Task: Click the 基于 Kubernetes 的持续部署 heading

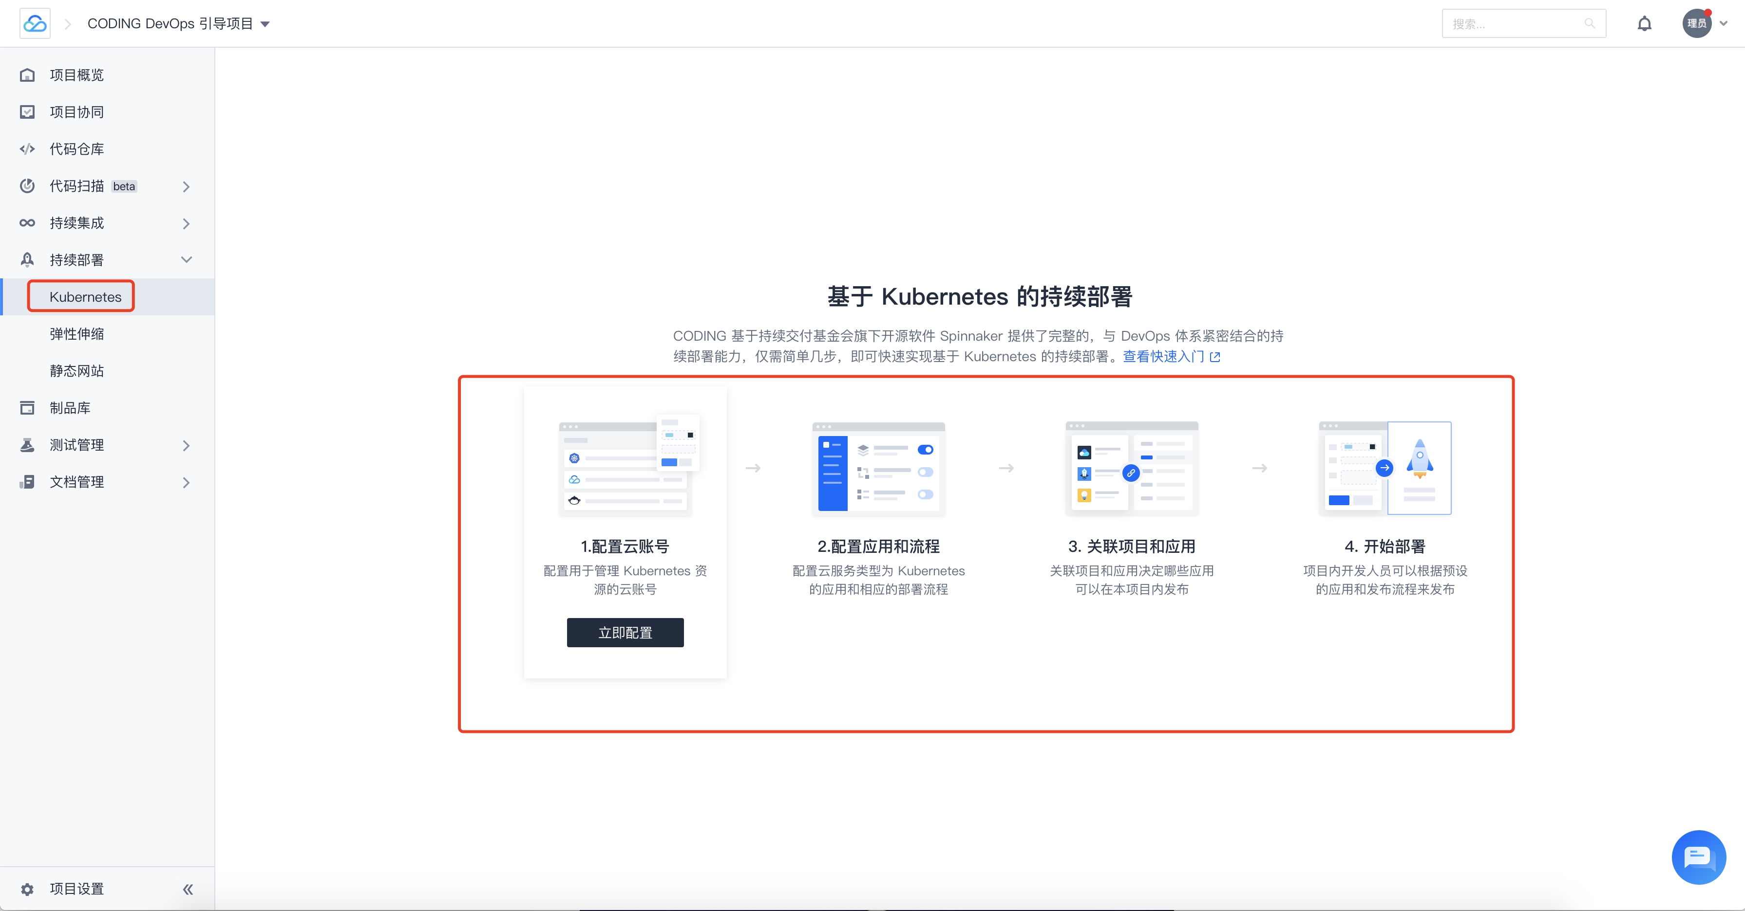Action: [980, 296]
